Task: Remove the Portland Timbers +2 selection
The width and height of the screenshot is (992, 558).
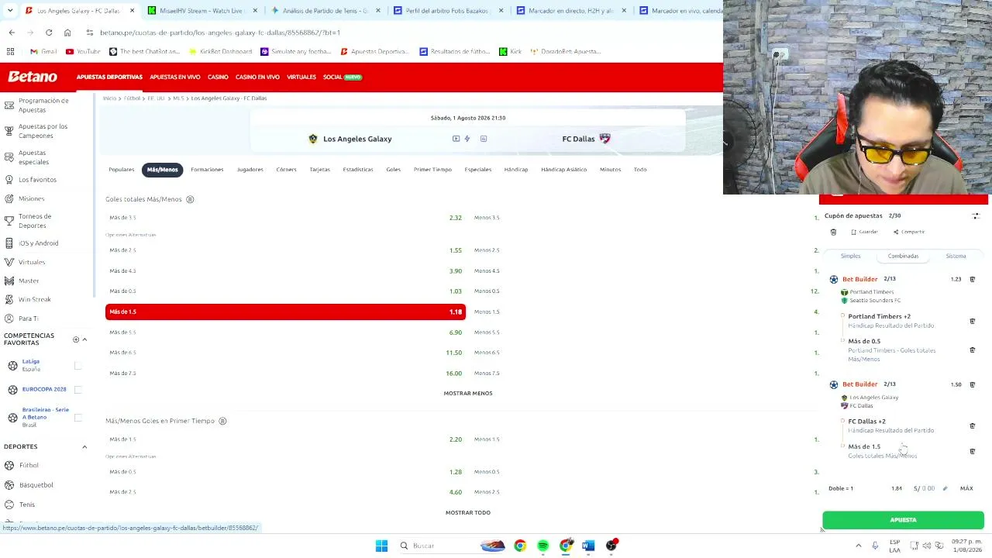Action: (973, 321)
